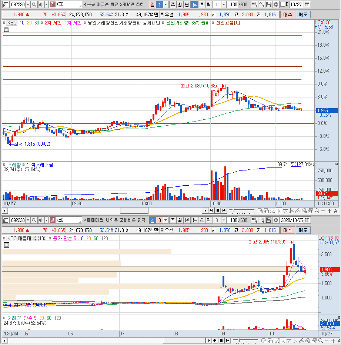The height and width of the screenshot is (345, 341).
Task: Click the top chart's speaker sound icon
Action: tap(41, 4)
